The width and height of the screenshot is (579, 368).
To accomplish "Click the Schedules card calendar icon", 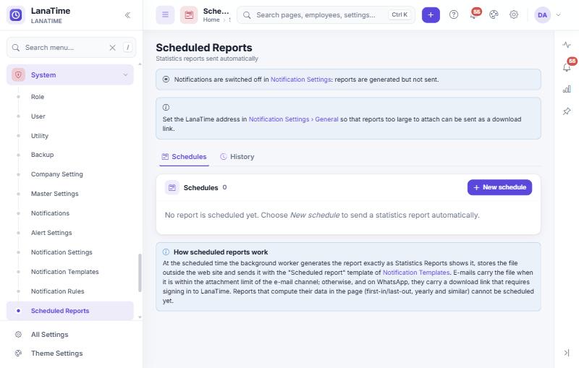I will coord(172,188).
